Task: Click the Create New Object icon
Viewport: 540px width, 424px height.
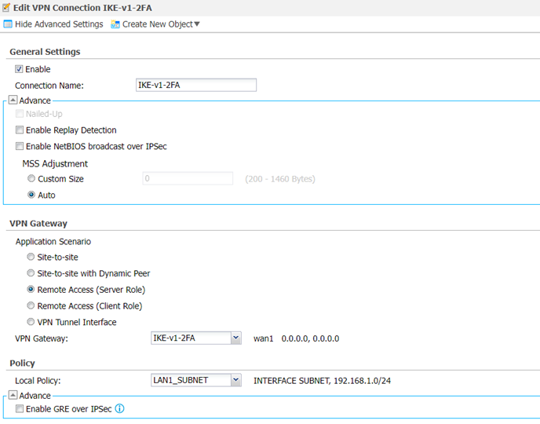Action: coord(115,24)
